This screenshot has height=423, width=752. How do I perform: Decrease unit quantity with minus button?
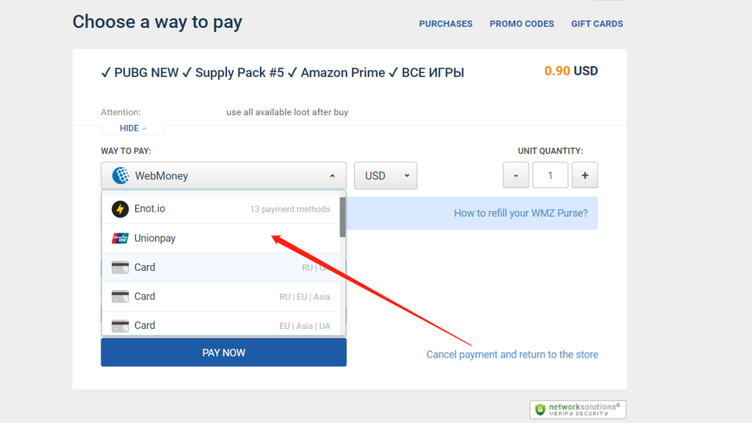pos(516,176)
